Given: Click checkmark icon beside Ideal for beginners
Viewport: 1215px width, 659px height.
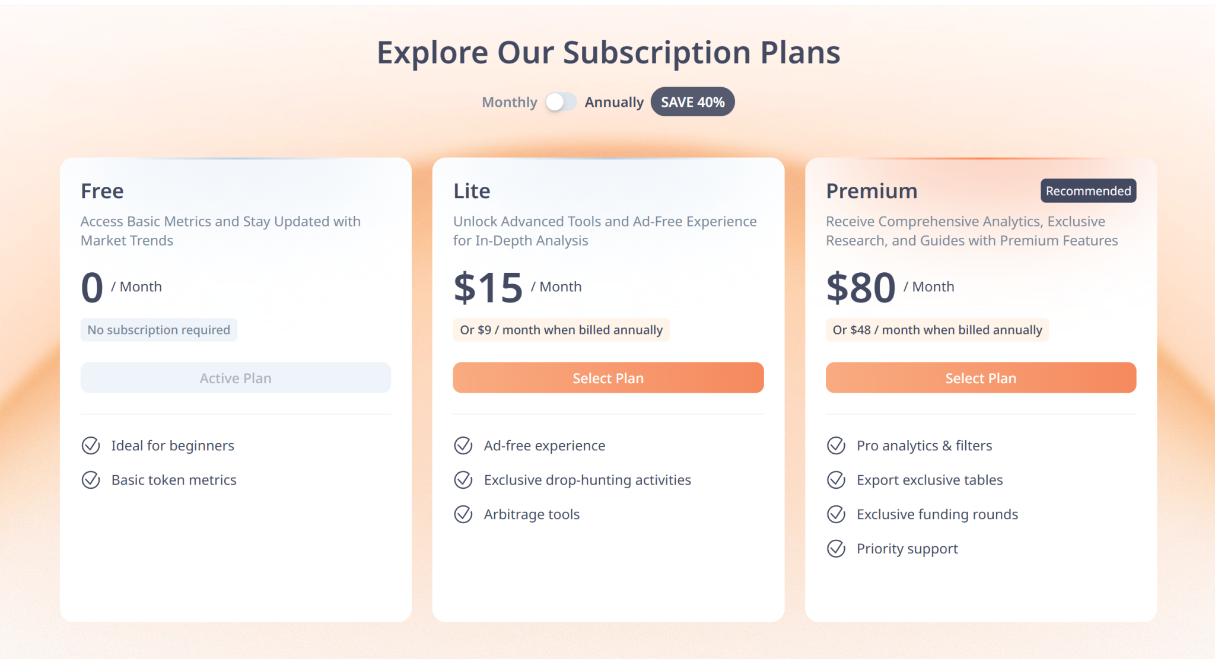Looking at the screenshot, I should pyautogui.click(x=91, y=445).
